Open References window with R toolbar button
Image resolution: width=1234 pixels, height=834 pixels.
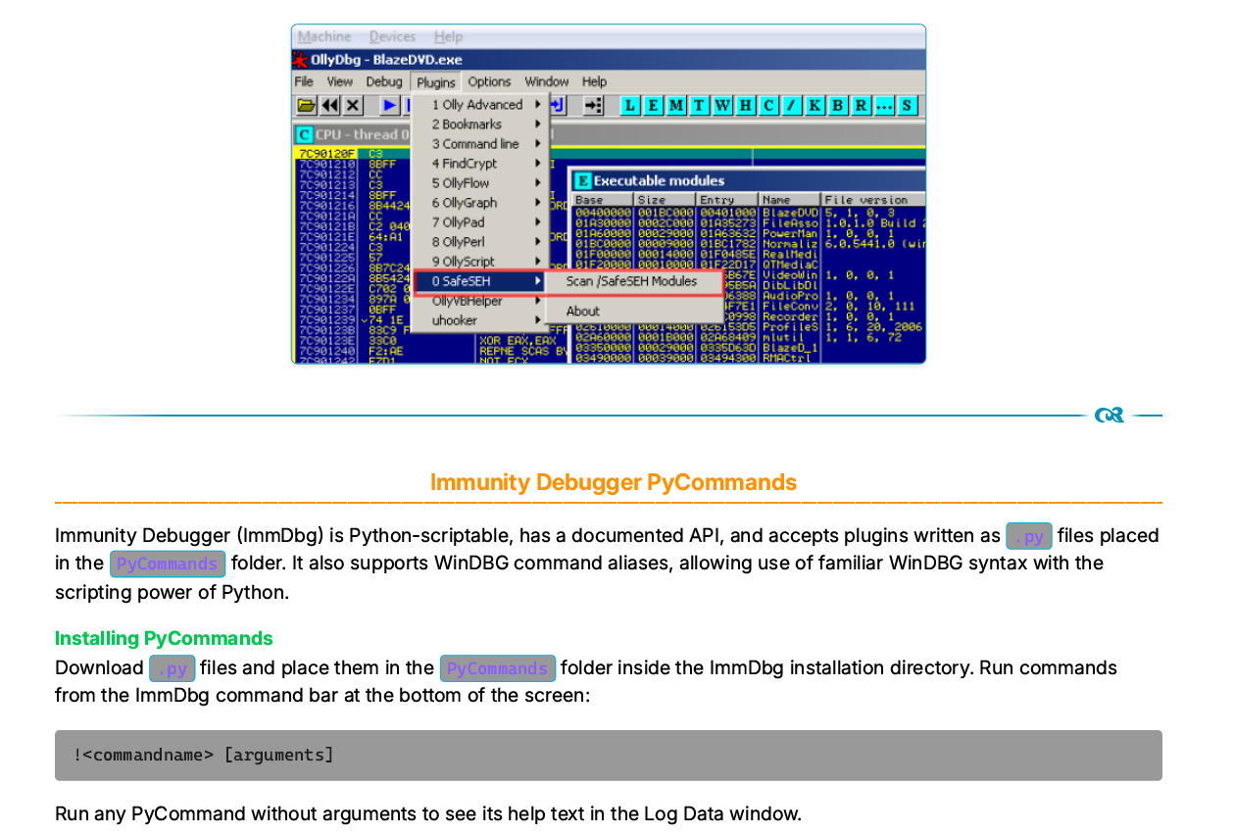[x=861, y=105]
